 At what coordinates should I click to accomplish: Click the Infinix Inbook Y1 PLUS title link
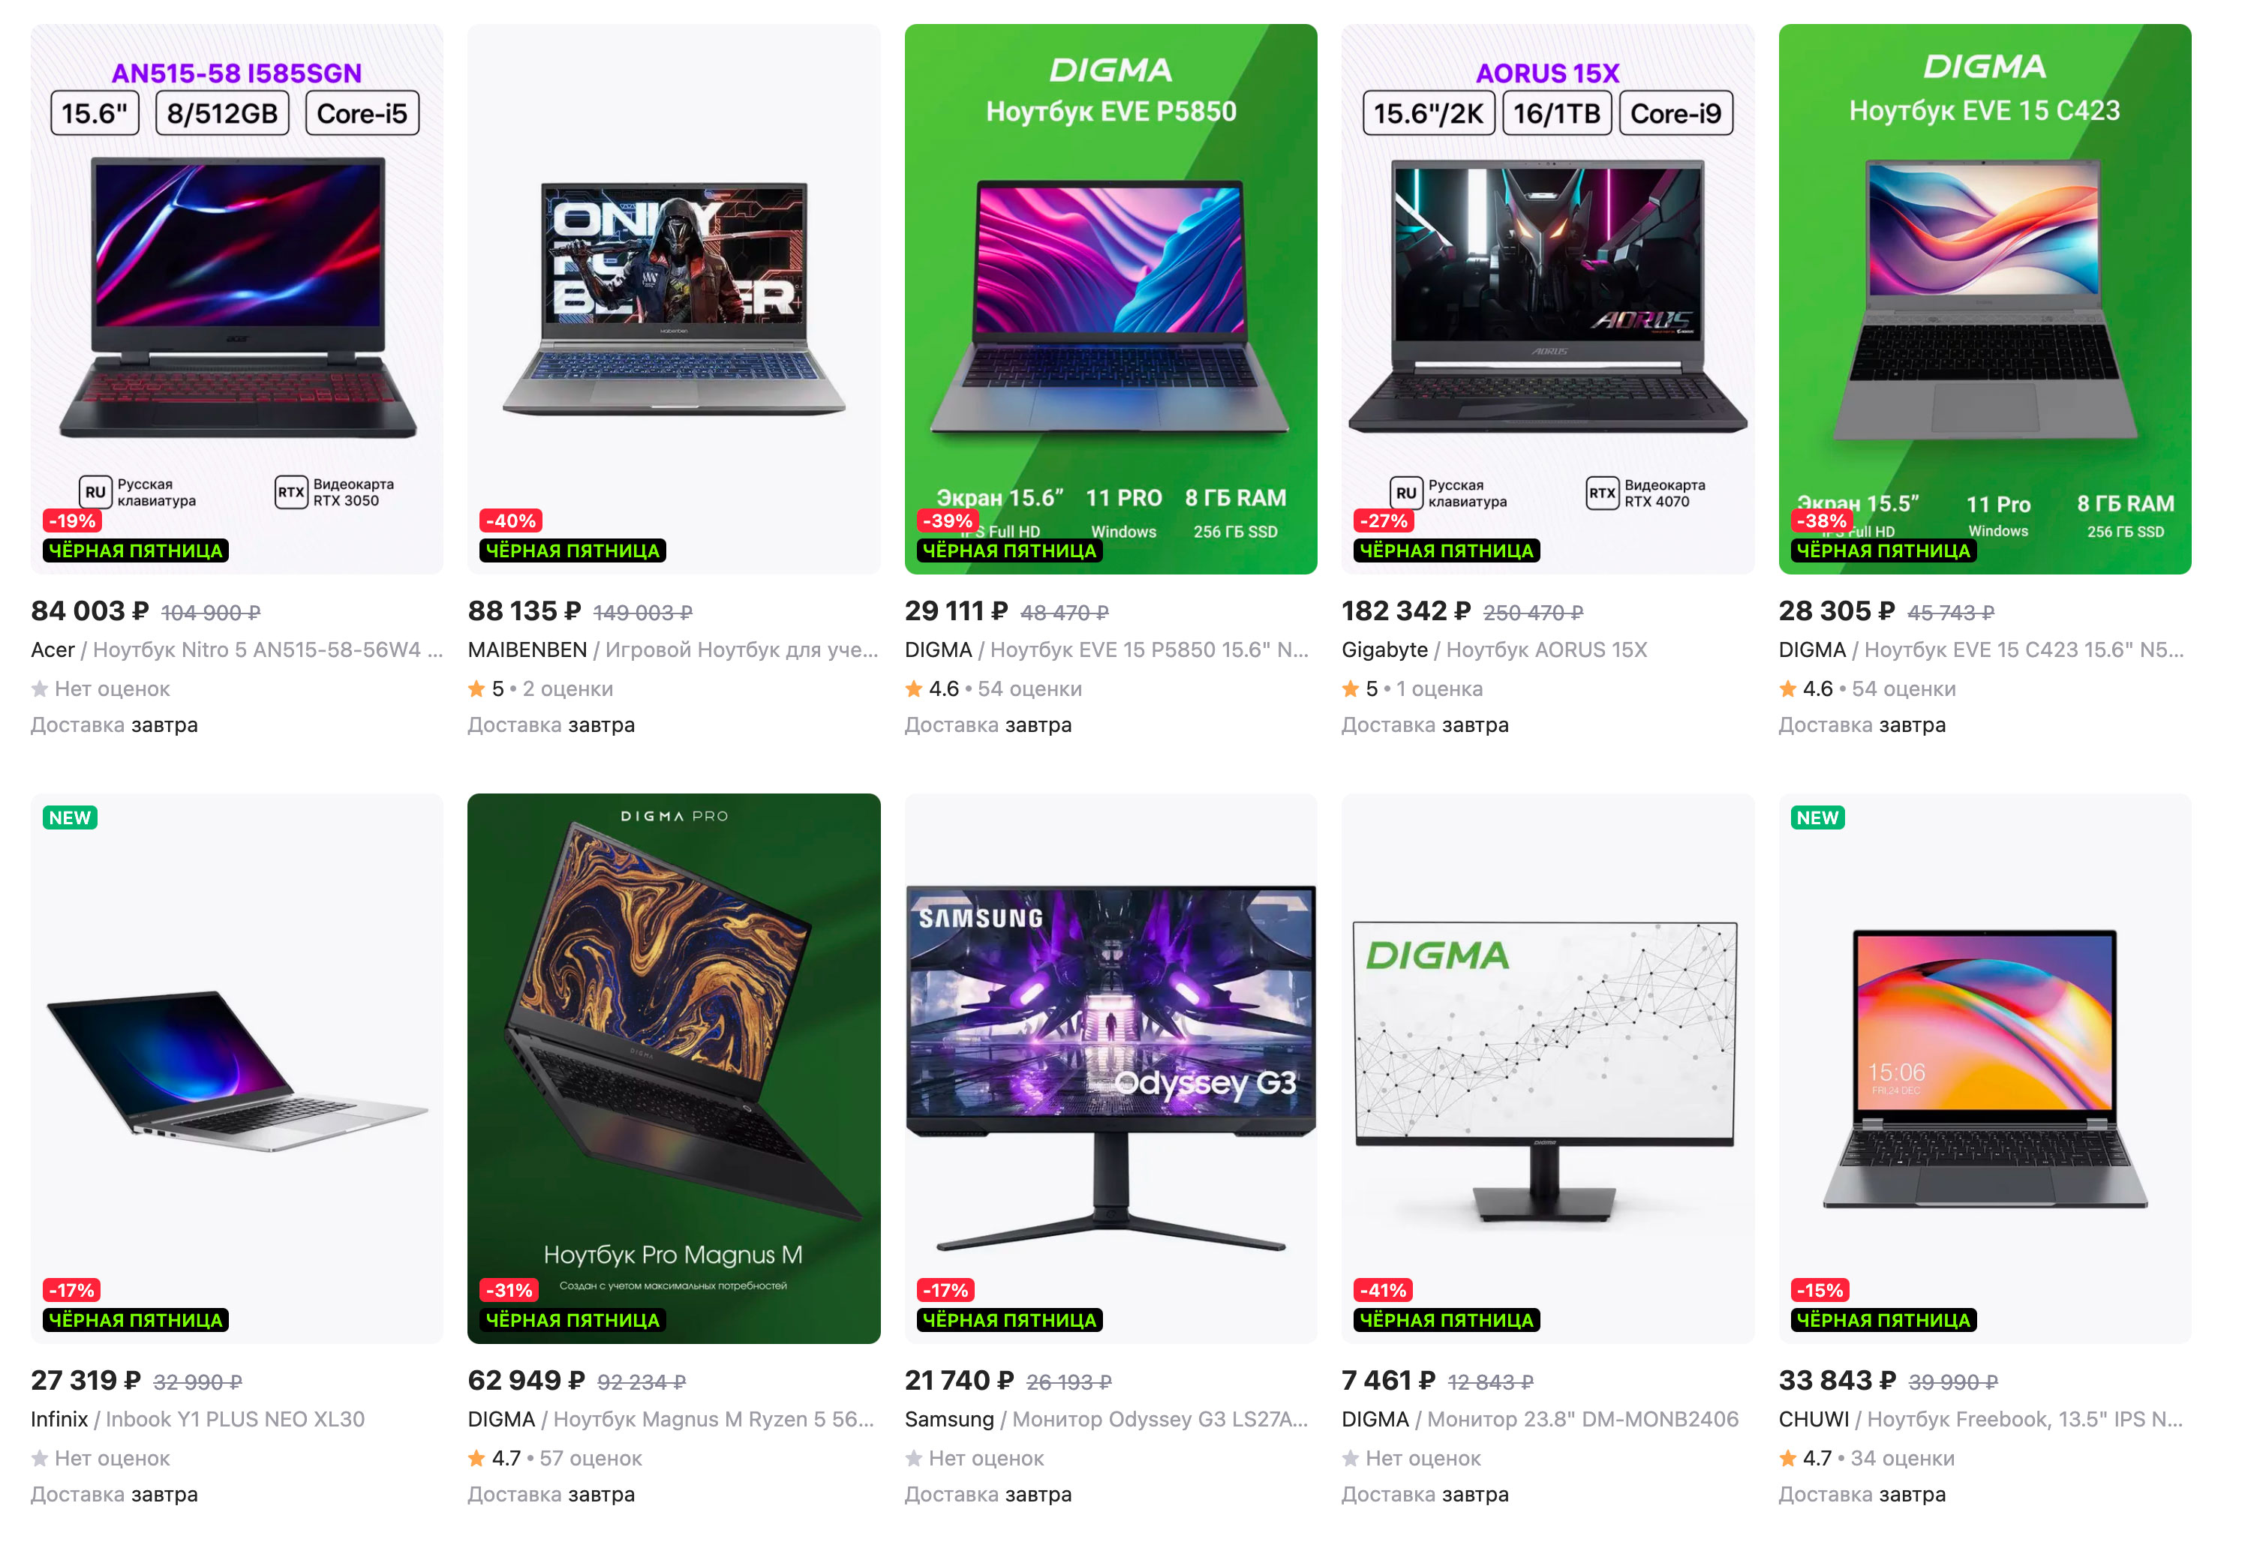(x=197, y=1419)
